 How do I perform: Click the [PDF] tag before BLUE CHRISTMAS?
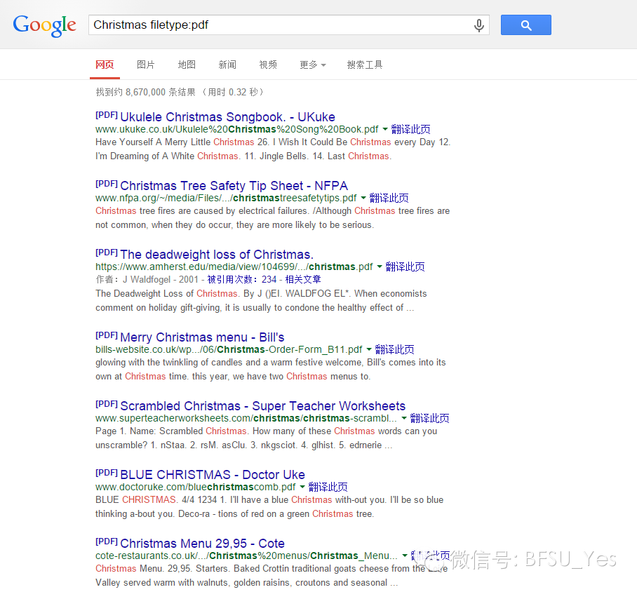(x=107, y=473)
